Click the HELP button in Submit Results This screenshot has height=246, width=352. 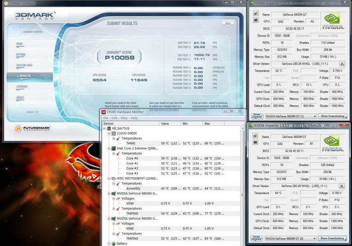coord(228,23)
